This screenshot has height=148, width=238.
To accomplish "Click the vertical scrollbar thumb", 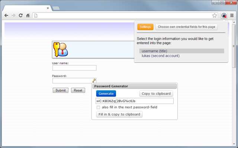I will [x=234, y=46].
